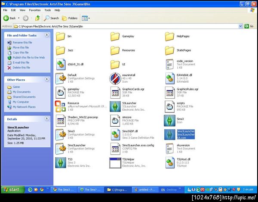Select the scripts PACKAGE file icon
This screenshot has width=258, height=202.
[x=170, y=106]
